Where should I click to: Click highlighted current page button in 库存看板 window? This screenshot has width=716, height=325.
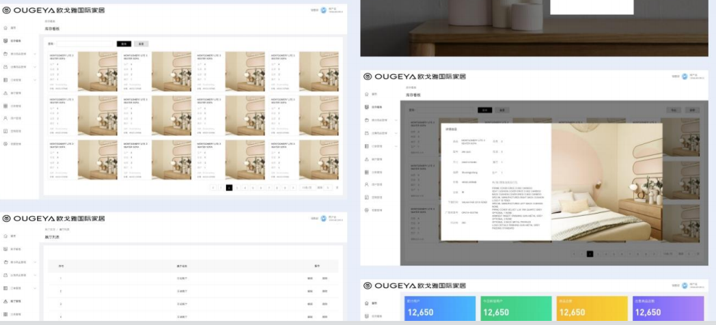(230, 188)
